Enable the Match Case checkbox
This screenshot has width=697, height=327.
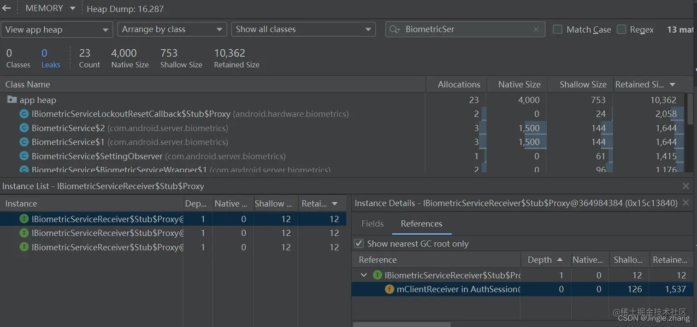pos(558,29)
